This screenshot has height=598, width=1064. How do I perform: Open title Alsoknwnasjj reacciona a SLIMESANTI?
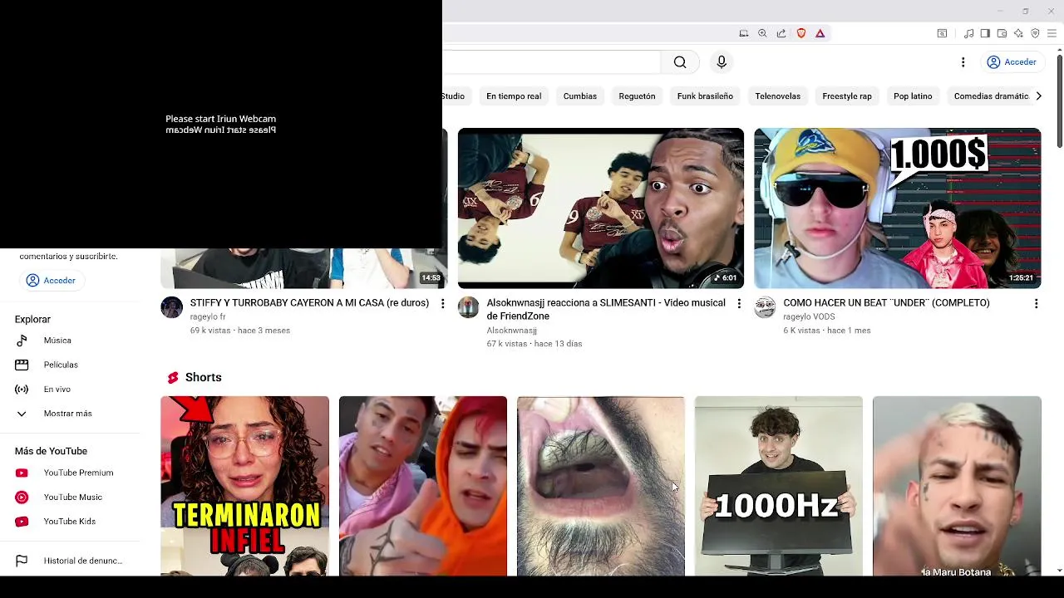tap(606, 309)
